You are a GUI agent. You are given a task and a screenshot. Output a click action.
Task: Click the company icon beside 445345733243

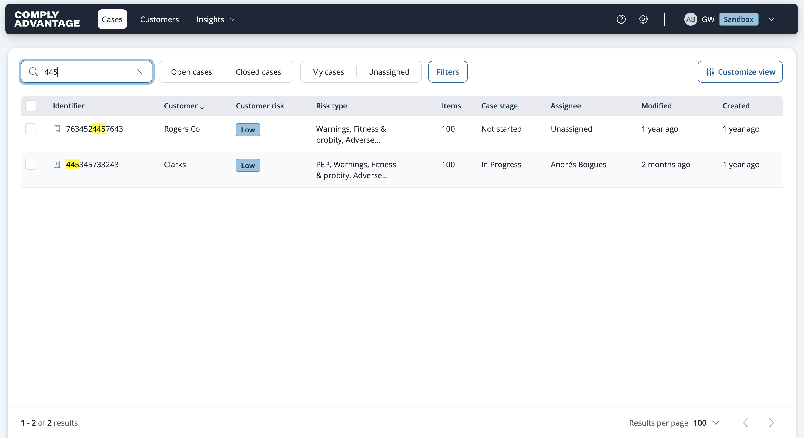point(57,164)
